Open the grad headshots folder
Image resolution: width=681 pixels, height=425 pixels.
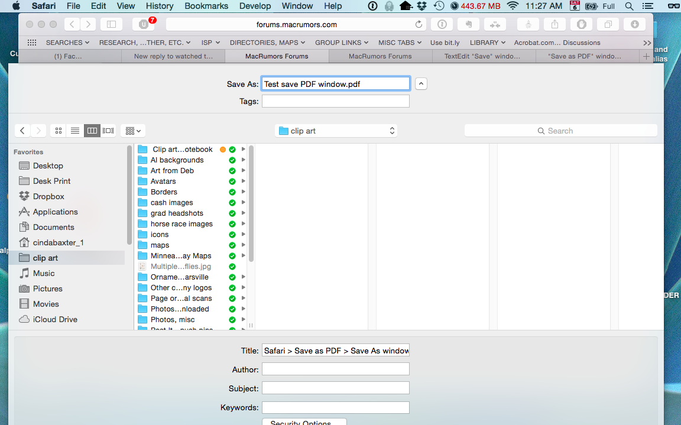tap(177, 213)
